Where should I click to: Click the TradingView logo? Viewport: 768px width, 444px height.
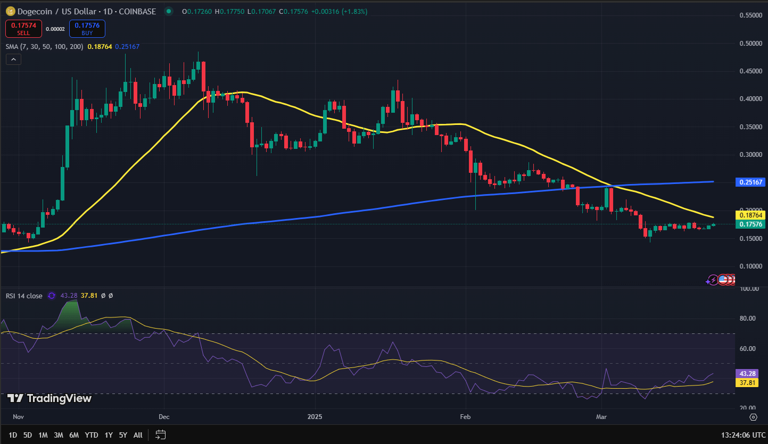(49, 398)
